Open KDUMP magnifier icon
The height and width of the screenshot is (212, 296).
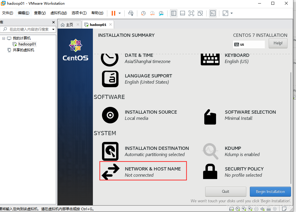210,151
